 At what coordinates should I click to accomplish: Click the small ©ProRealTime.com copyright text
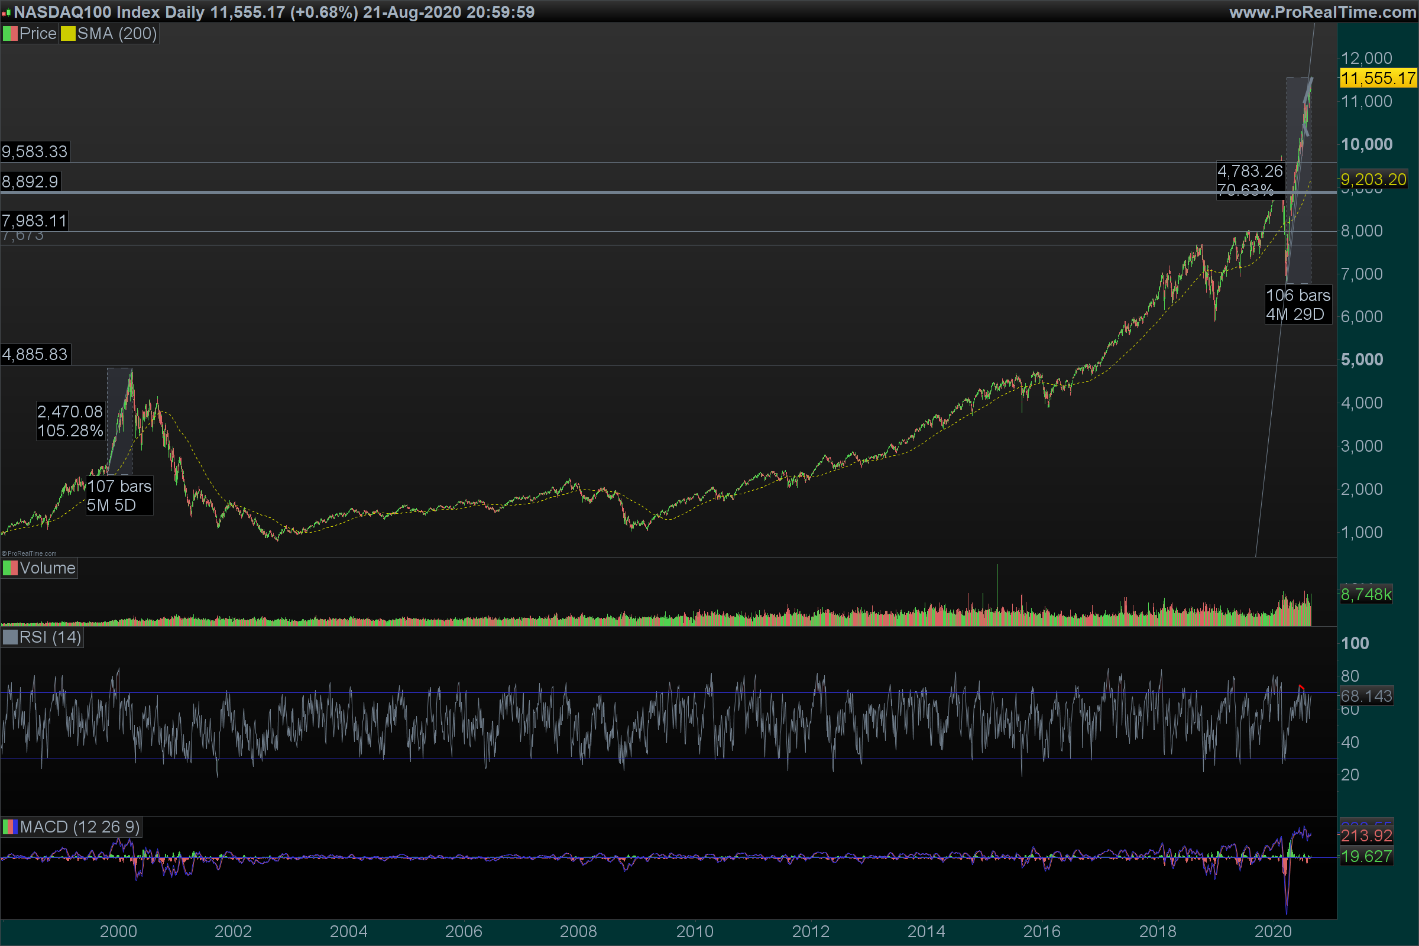coord(29,553)
